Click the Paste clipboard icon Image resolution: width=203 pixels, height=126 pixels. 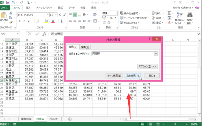(x=4, y=15)
